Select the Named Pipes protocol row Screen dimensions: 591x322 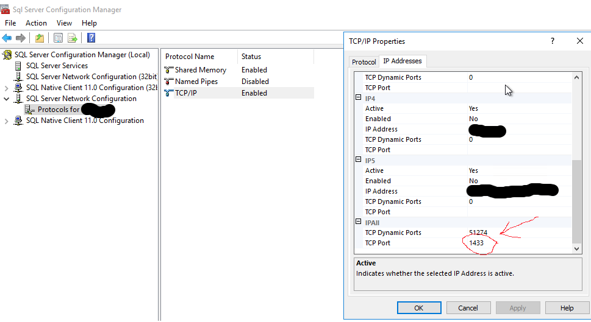click(239, 82)
